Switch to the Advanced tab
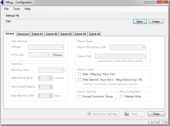Image resolution: width=170 pixels, height=126 pixels. pos(23,34)
